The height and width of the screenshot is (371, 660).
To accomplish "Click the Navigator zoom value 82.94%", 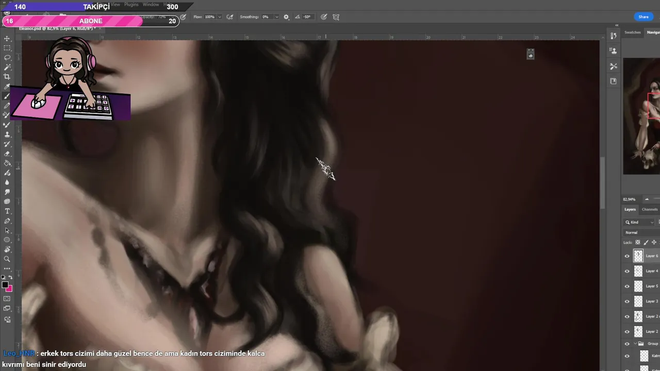I will (x=629, y=199).
